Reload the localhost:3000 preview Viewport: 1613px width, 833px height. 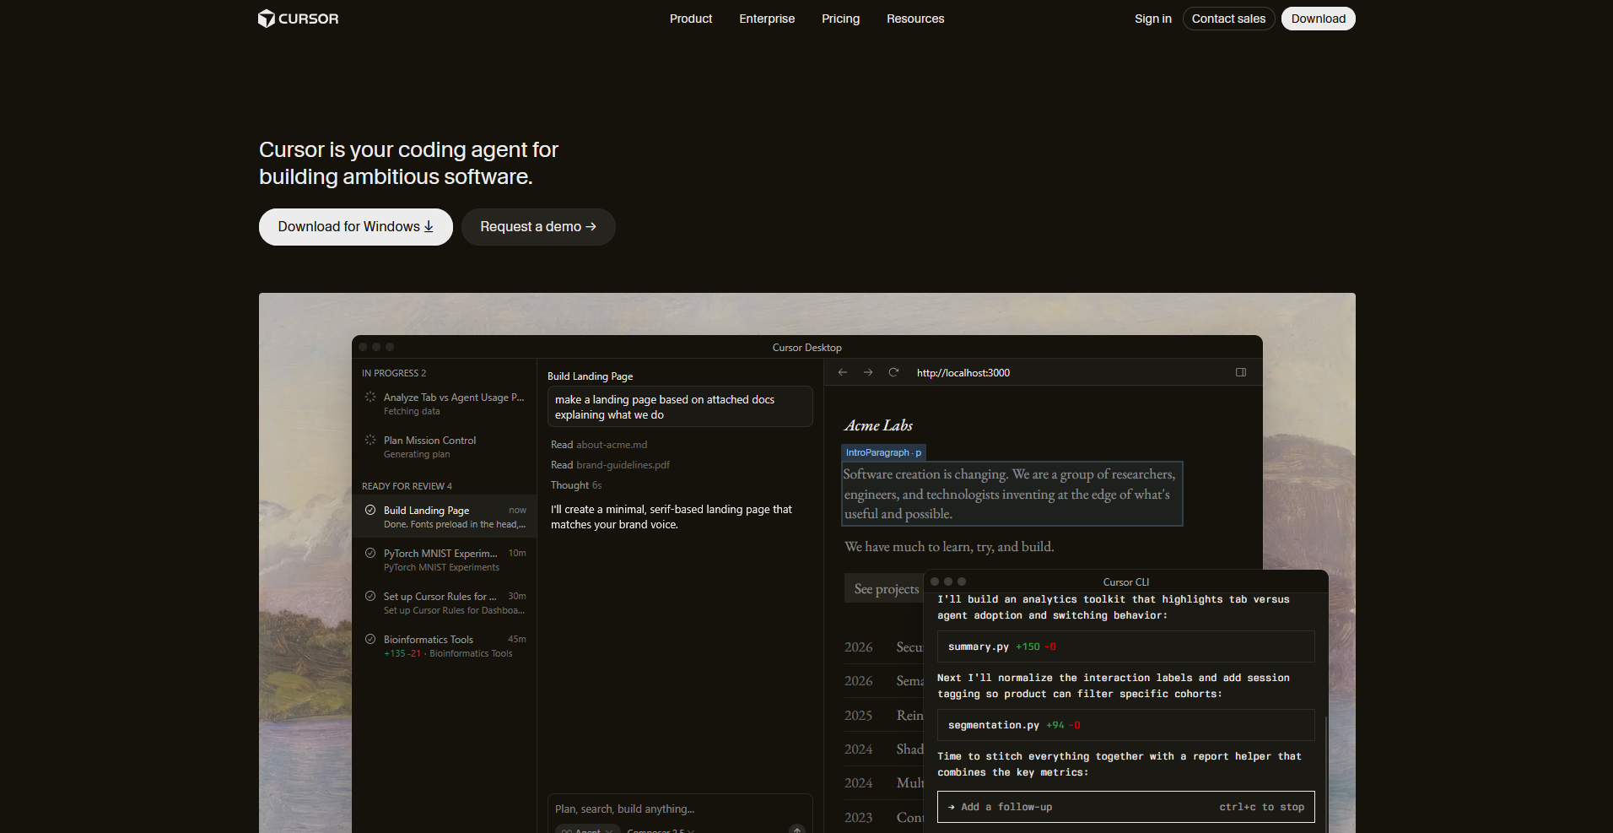[x=893, y=372]
